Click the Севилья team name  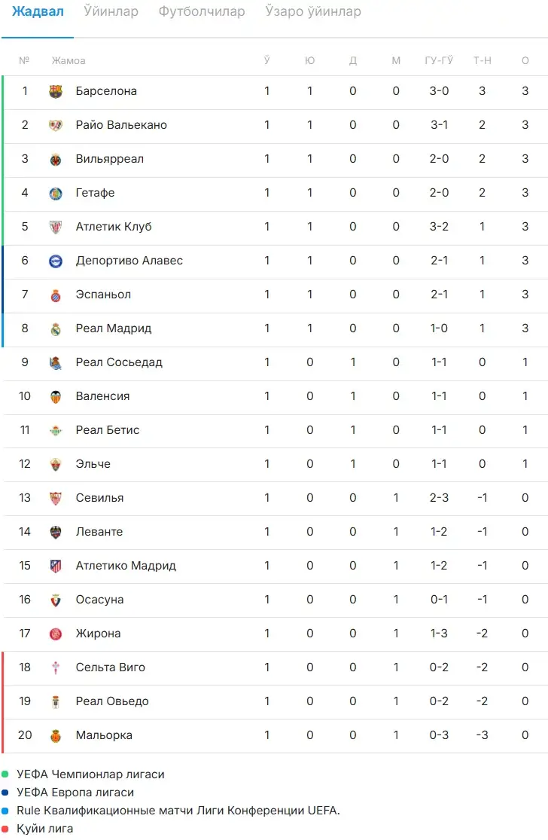click(x=99, y=498)
